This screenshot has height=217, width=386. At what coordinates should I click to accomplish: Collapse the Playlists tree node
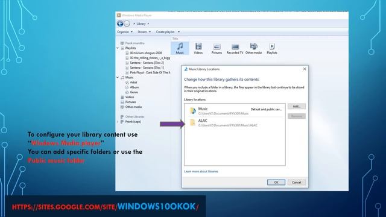[118, 48]
